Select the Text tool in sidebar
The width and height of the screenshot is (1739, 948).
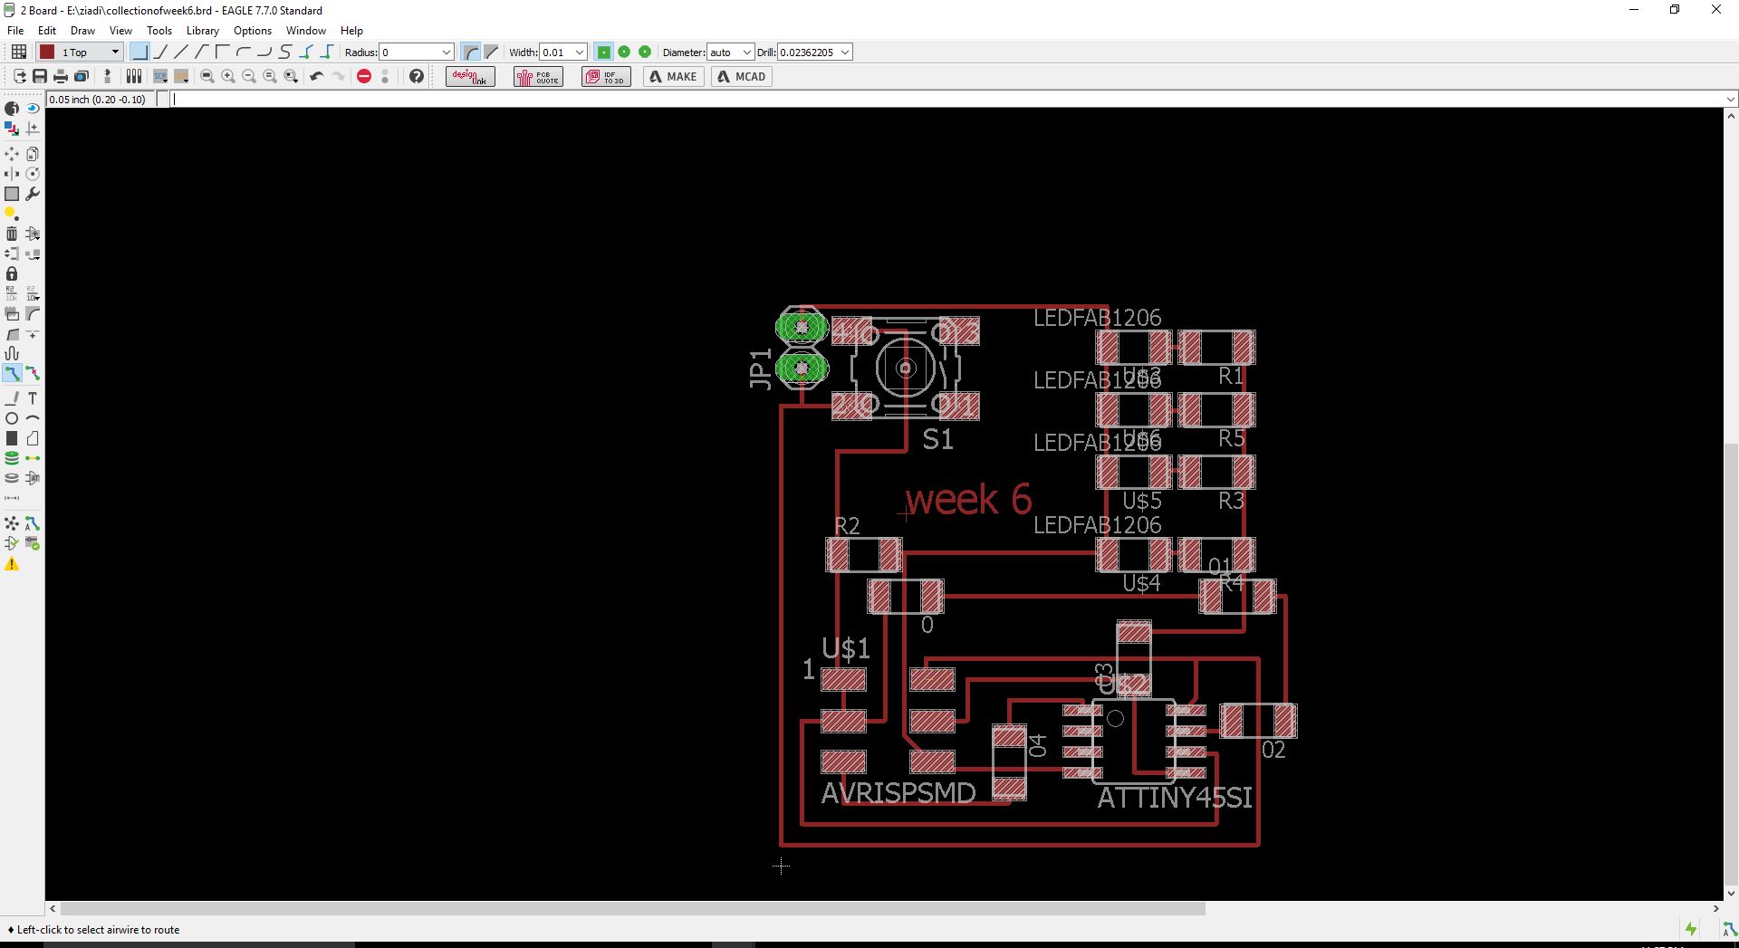(33, 398)
